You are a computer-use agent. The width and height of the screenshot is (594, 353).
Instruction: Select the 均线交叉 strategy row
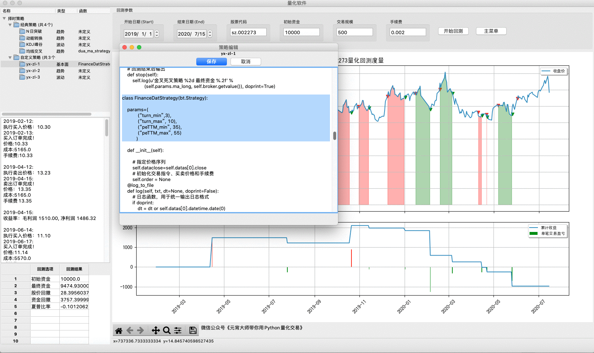(55, 51)
